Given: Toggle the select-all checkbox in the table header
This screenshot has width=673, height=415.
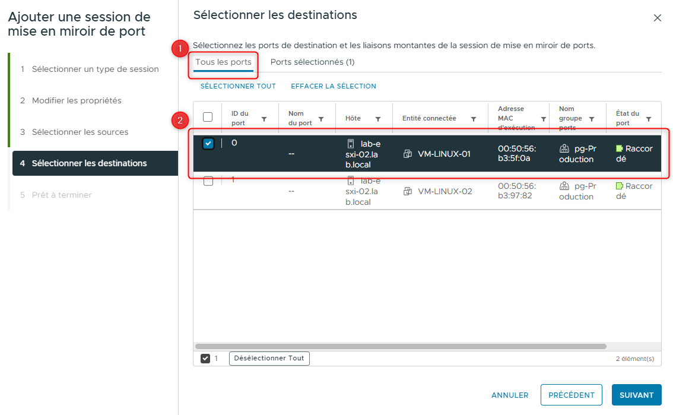Looking at the screenshot, I should pyautogui.click(x=208, y=117).
